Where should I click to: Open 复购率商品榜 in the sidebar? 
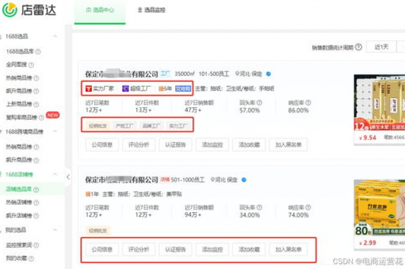pyautogui.click(x=22, y=117)
